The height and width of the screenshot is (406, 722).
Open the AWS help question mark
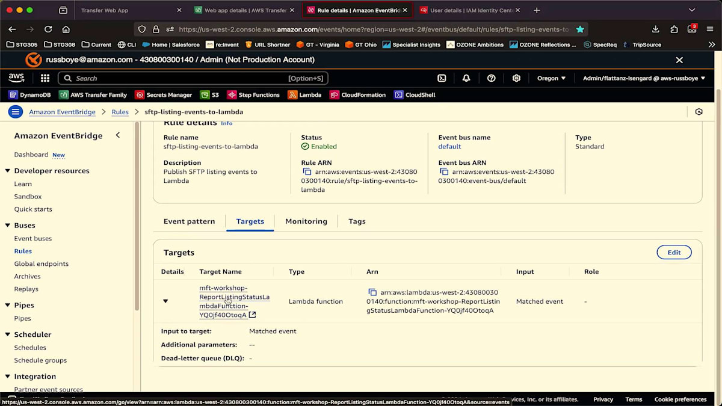coord(492,78)
